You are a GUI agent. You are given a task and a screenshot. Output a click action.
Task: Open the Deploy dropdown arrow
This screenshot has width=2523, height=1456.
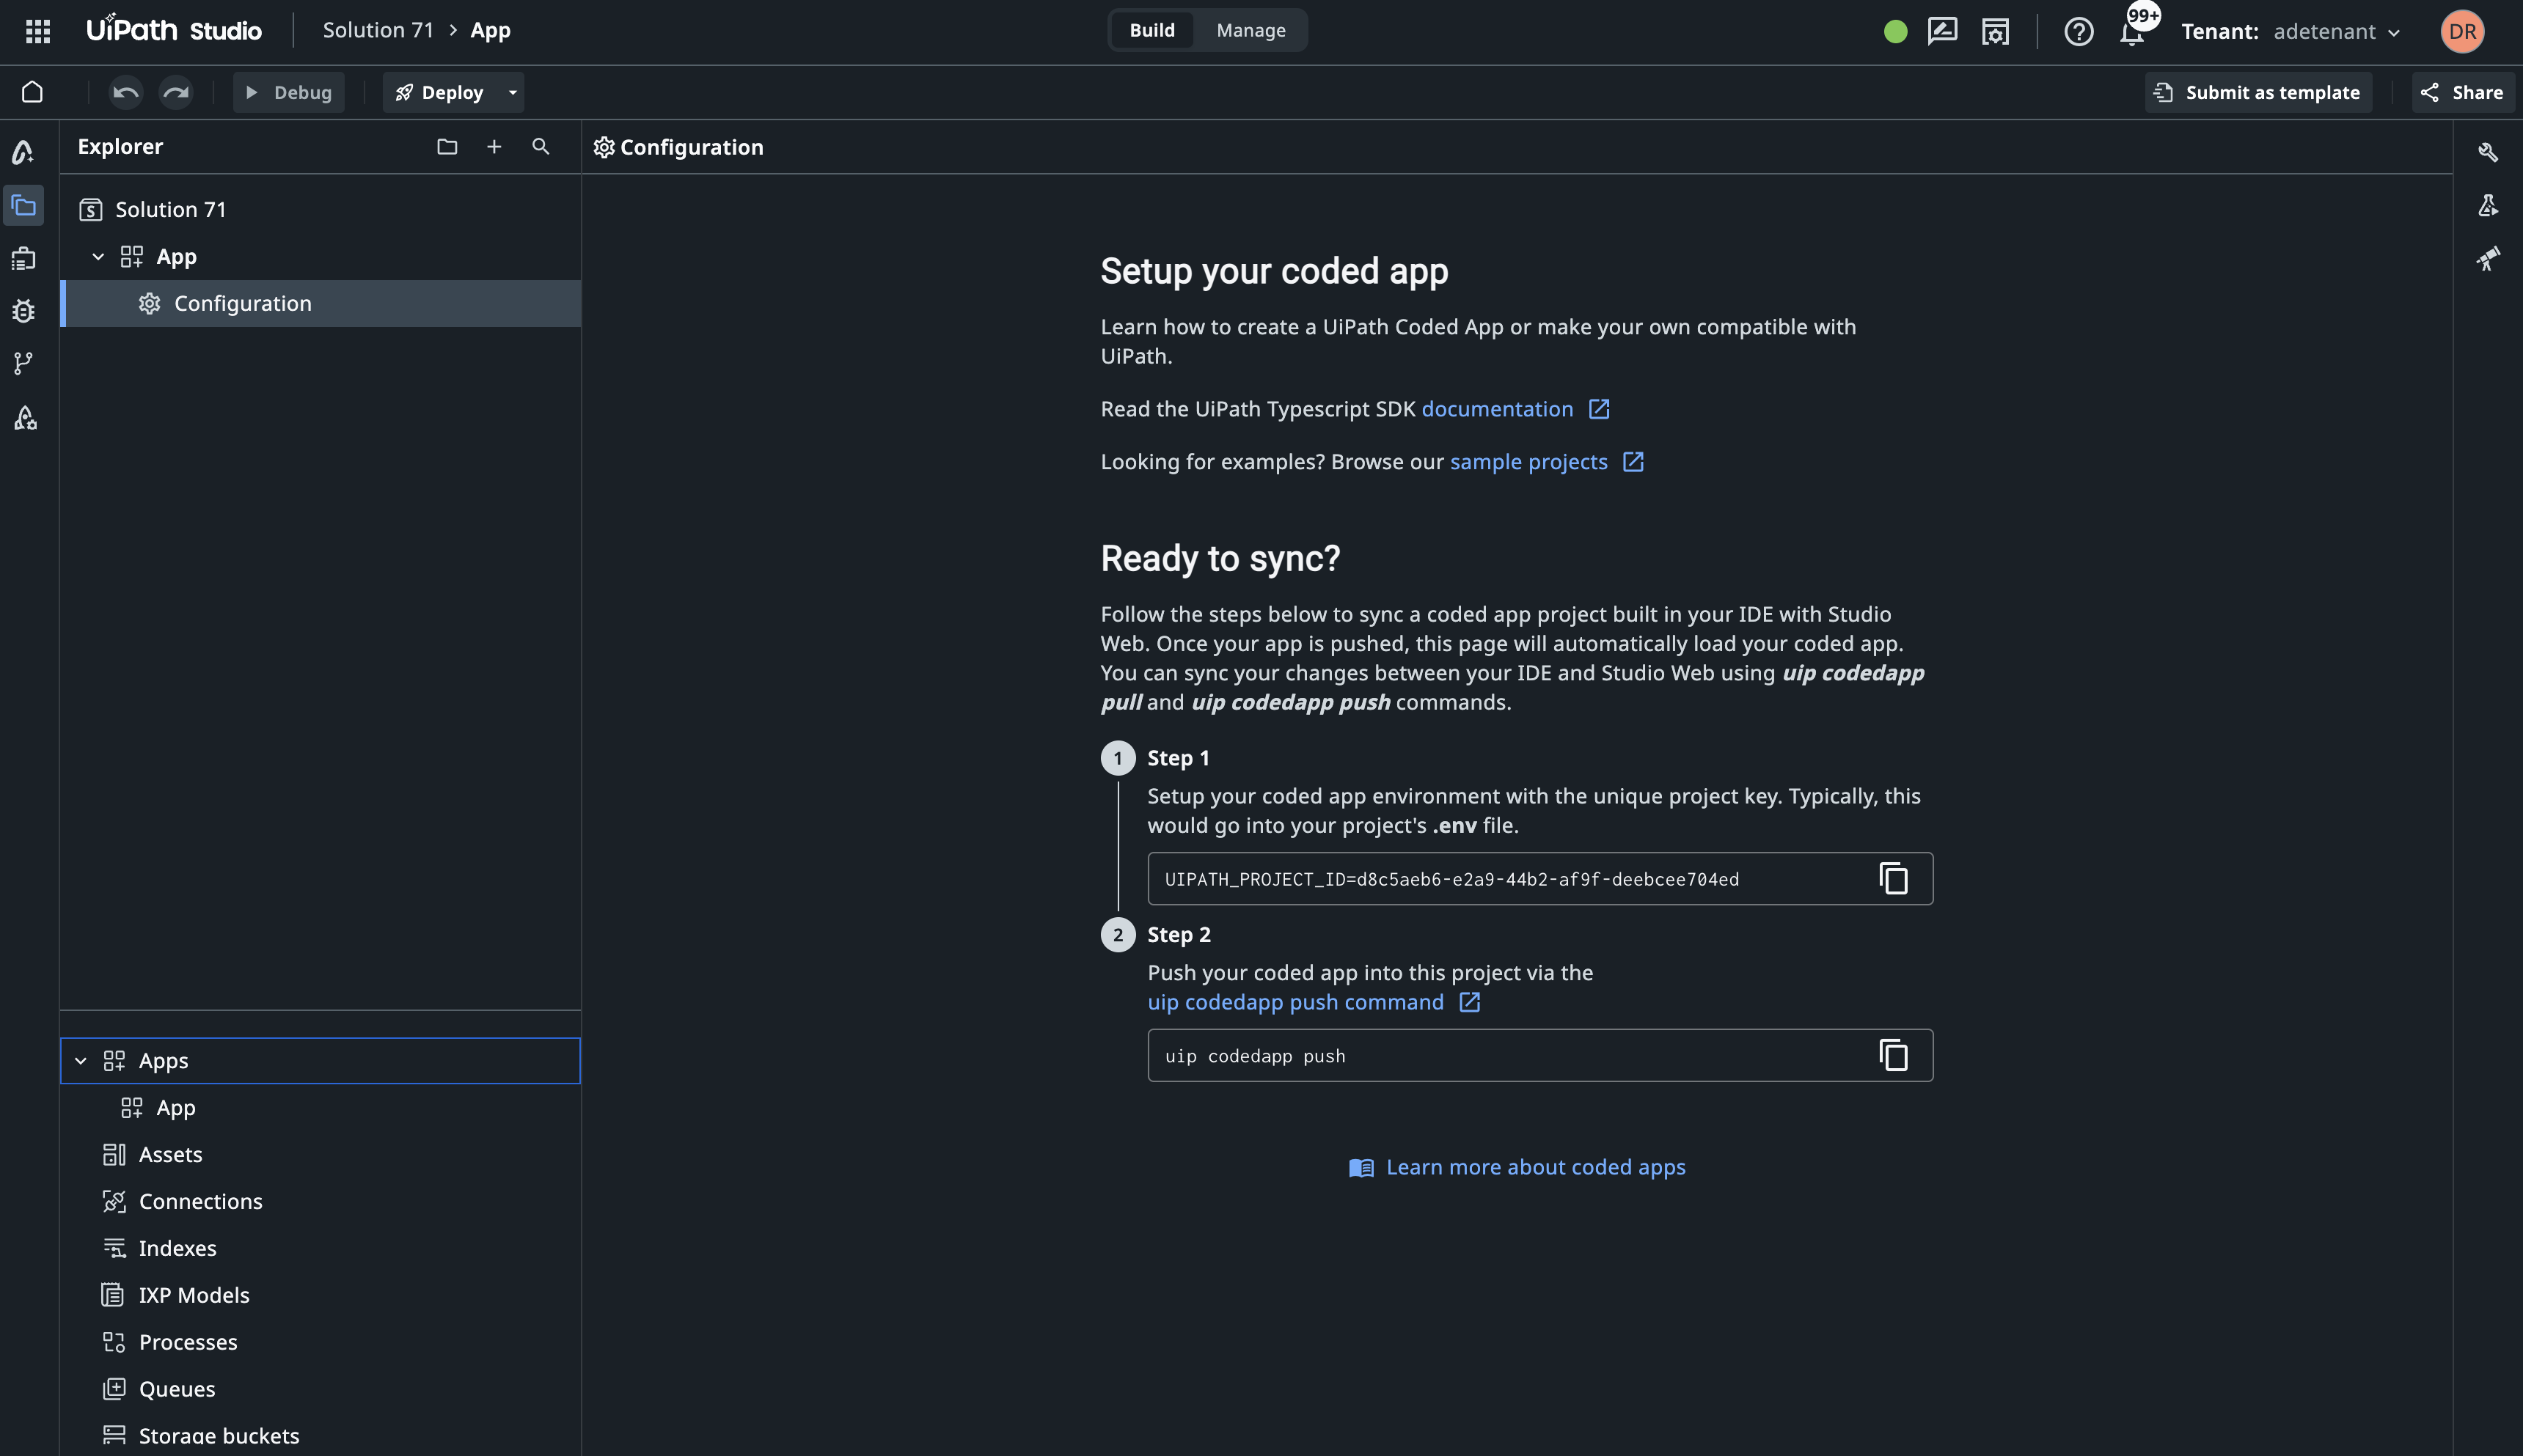pos(512,93)
